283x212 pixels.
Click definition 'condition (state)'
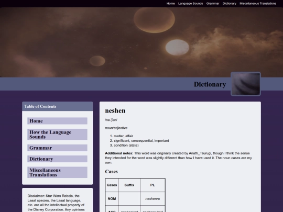(126, 146)
